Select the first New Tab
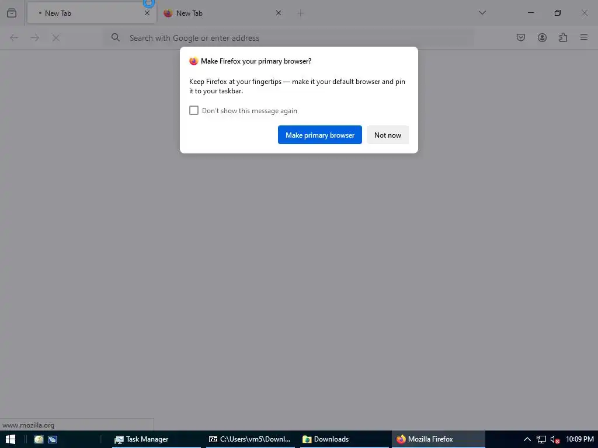The height and width of the screenshot is (448, 598). [92, 13]
